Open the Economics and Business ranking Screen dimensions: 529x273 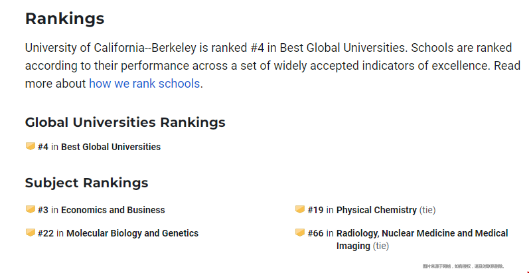pos(113,210)
